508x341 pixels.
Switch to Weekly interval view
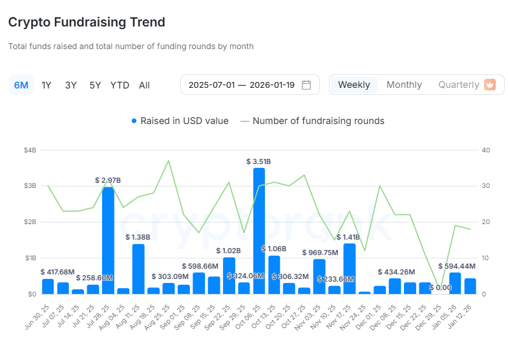click(x=354, y=85)
